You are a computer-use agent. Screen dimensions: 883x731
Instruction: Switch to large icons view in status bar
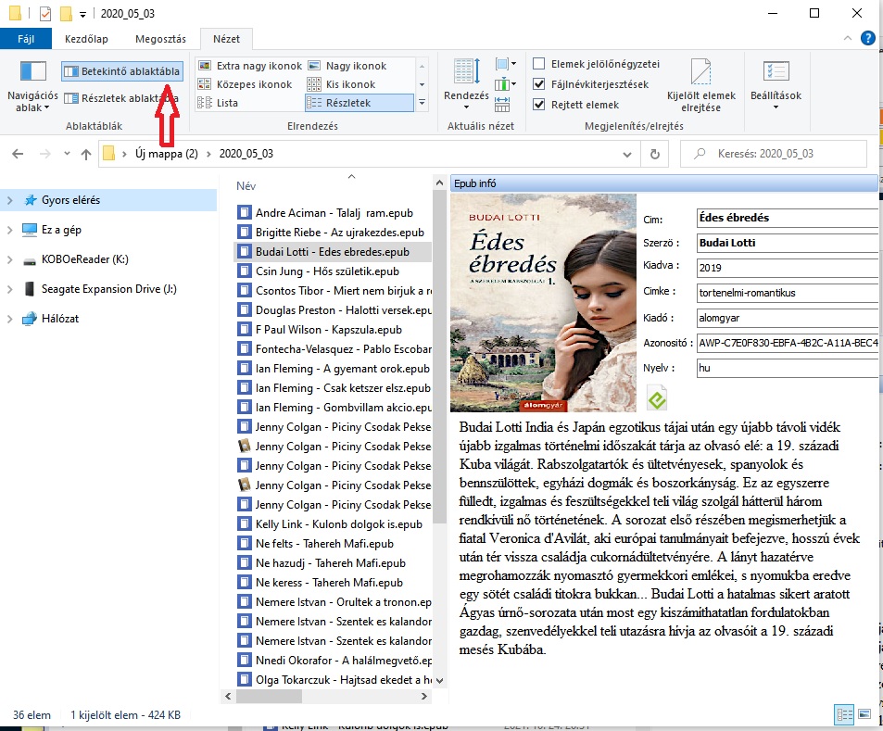tap(864, 714)
